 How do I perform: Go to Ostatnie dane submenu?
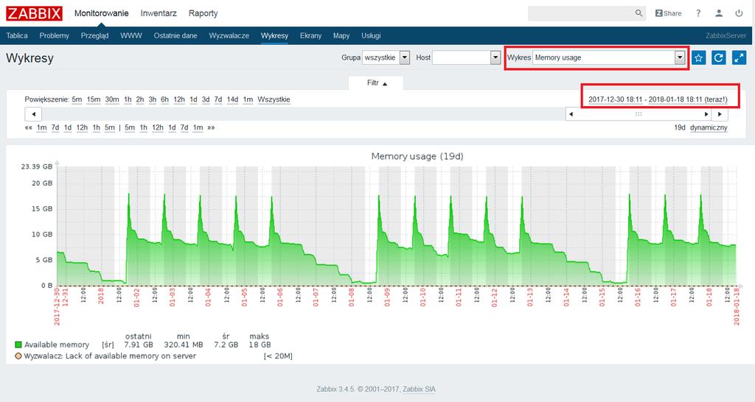click(175, 35)
